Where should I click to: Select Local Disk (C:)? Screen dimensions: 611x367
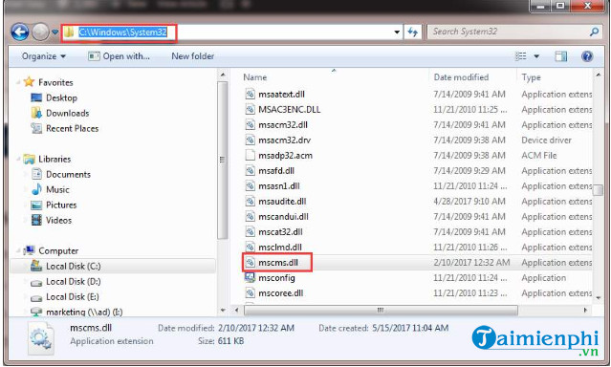pyautogui.click(x=74, y=266)
